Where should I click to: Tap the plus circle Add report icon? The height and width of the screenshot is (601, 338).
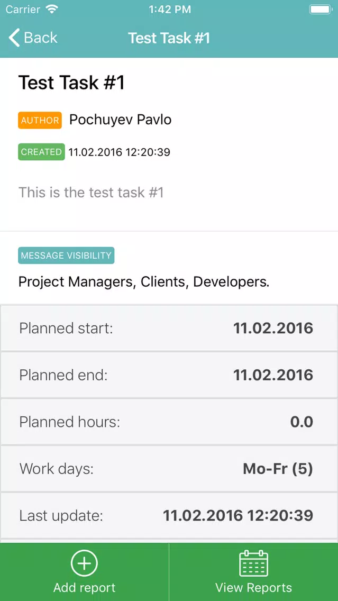(x=84, y=563)
